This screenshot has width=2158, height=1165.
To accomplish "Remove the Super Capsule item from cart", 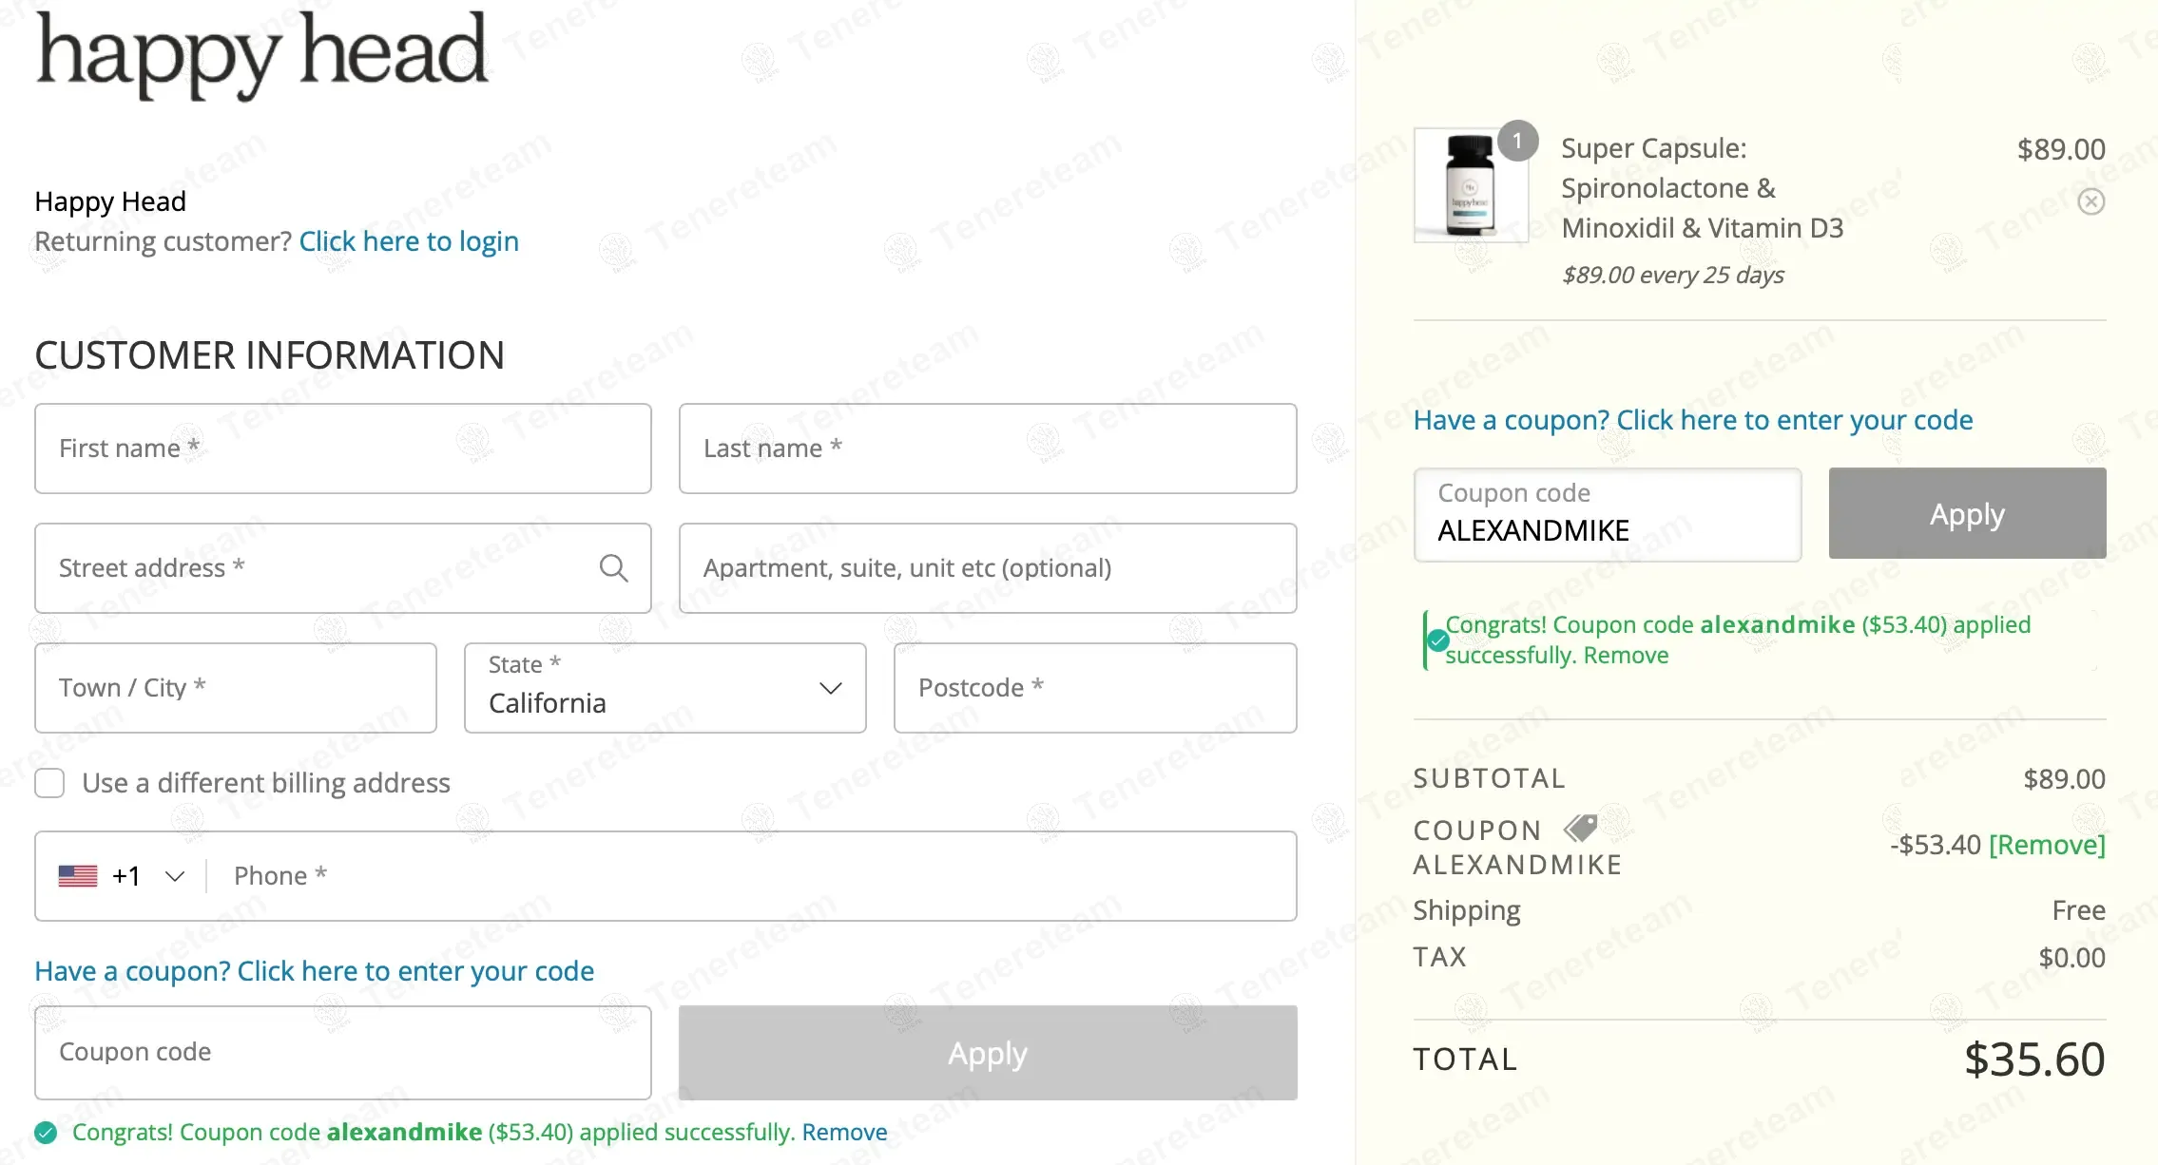I will click(2091, 201).
